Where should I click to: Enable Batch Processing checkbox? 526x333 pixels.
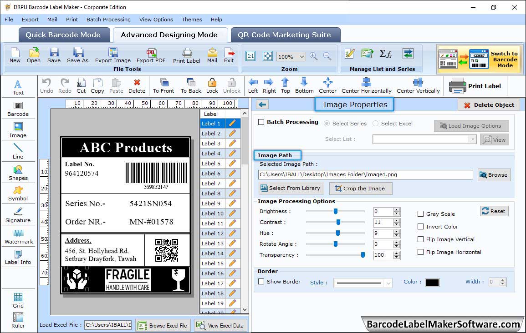[x=261, y=122]
